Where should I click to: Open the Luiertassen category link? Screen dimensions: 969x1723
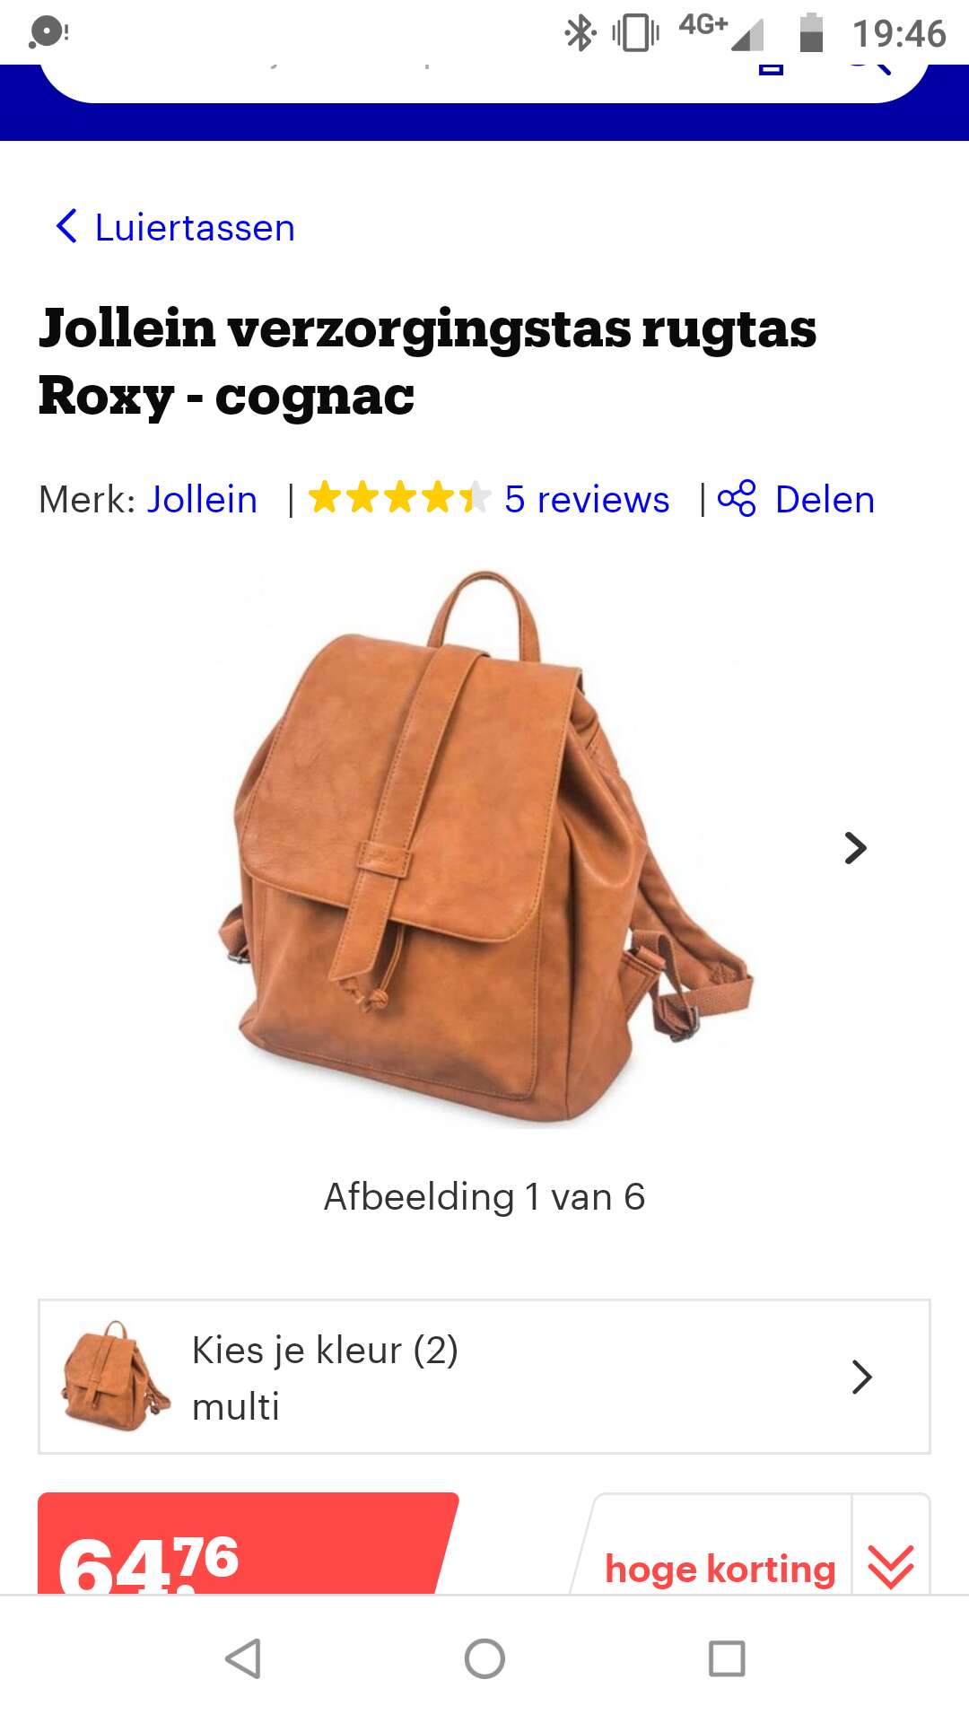195,228
